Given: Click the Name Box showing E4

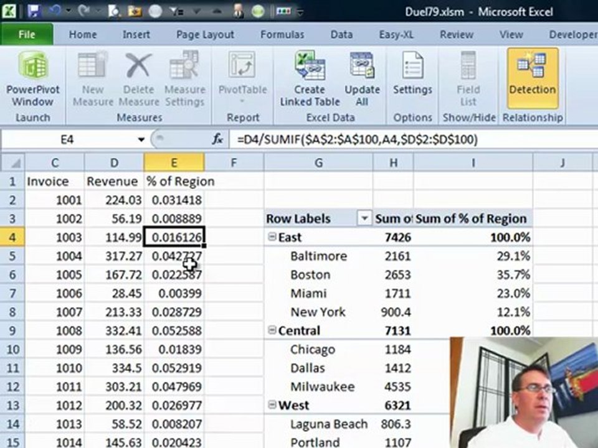Looking at the screenshot, I should pos(67,139).
